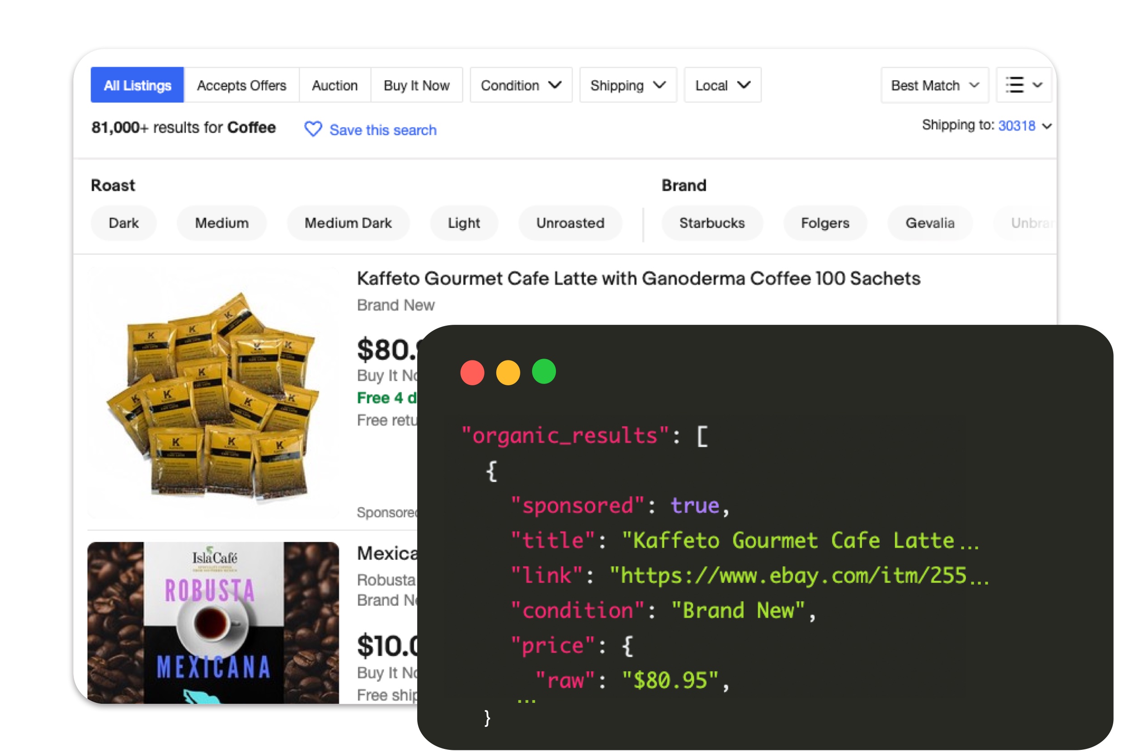Toggle the Dark roast filter

click(x=123, y=223)
